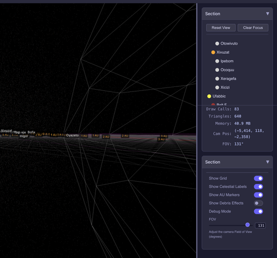Click the FOV value input field
This screenshot has height=258, width=277.
point(260,226)
